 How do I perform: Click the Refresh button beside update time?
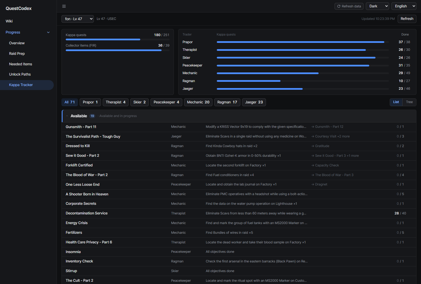click(407, 19)
